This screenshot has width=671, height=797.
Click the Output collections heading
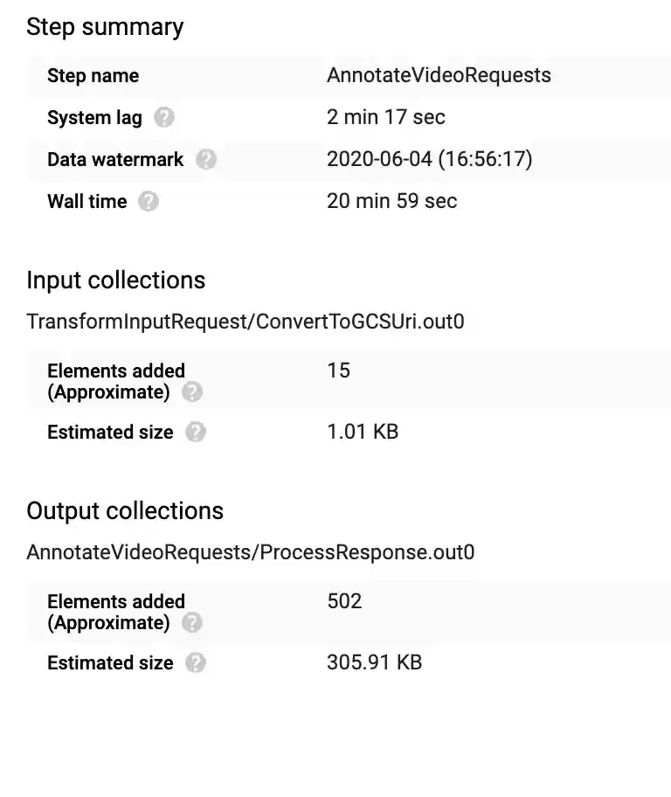tap(125, 511)
